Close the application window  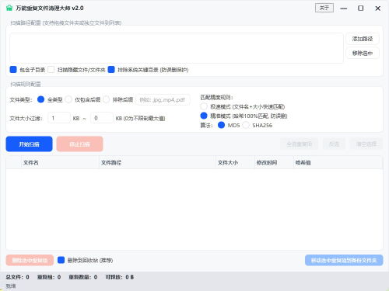coord(378,9)
